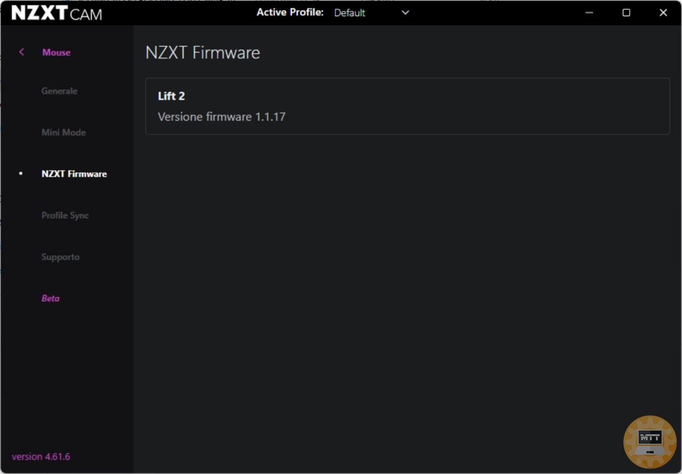The height and width of the screenshot is (474, 682).
Task: Select the Default profile text field
Action: coord(350,13)
